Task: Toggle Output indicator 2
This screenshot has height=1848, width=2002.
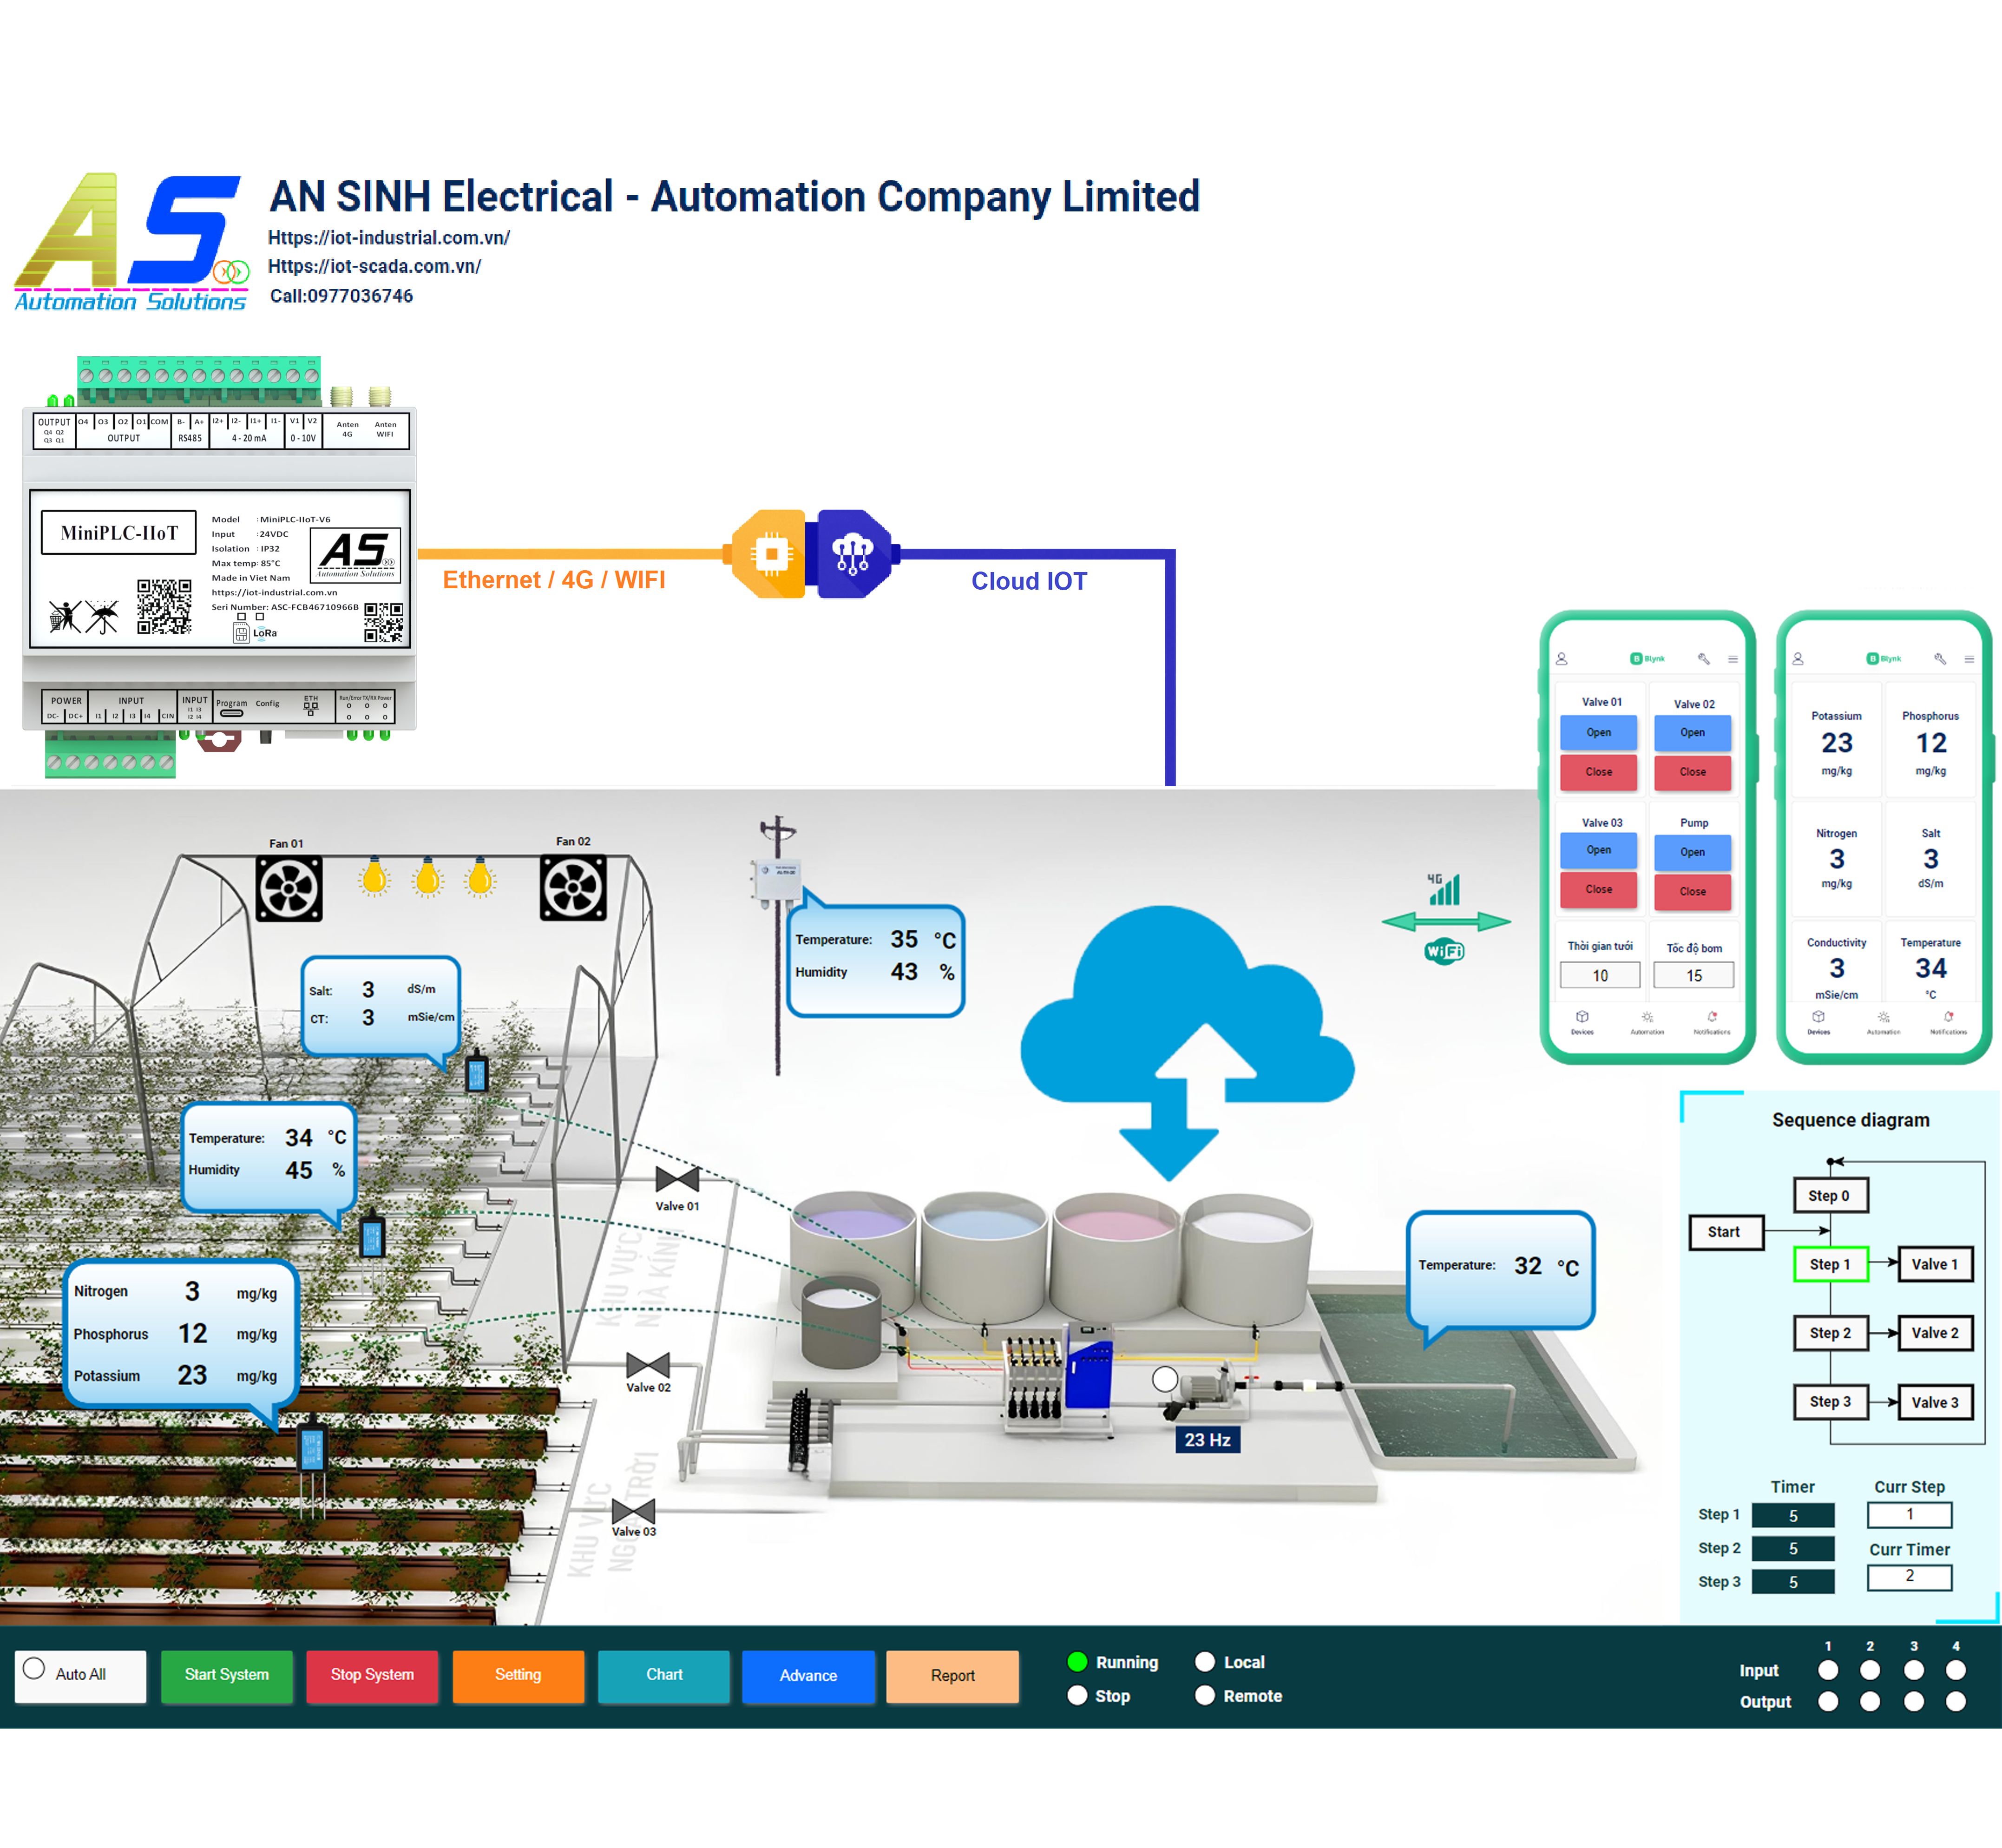Action: [1870, 1701]
